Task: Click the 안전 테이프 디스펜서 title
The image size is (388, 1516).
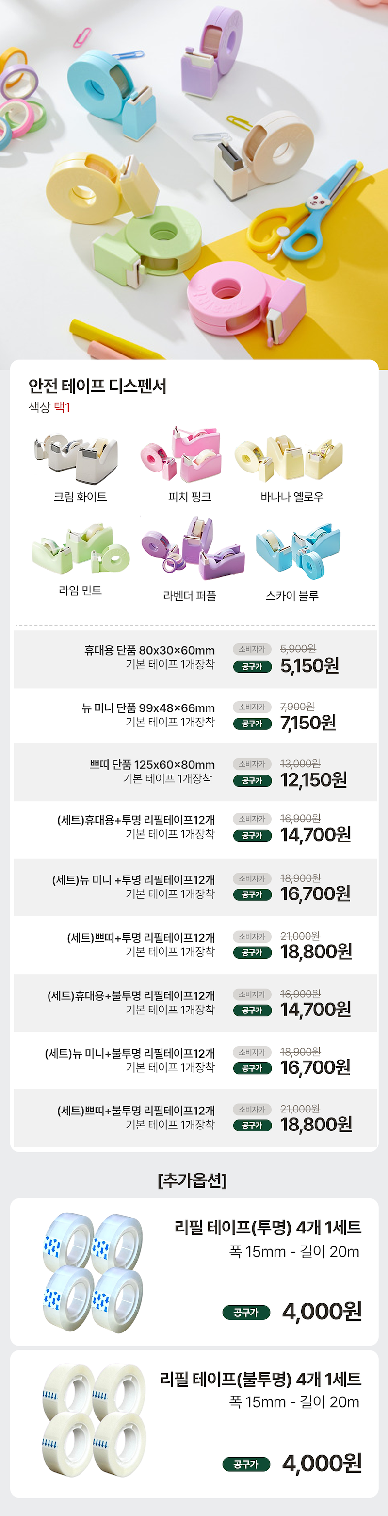Action: point(97,386)
